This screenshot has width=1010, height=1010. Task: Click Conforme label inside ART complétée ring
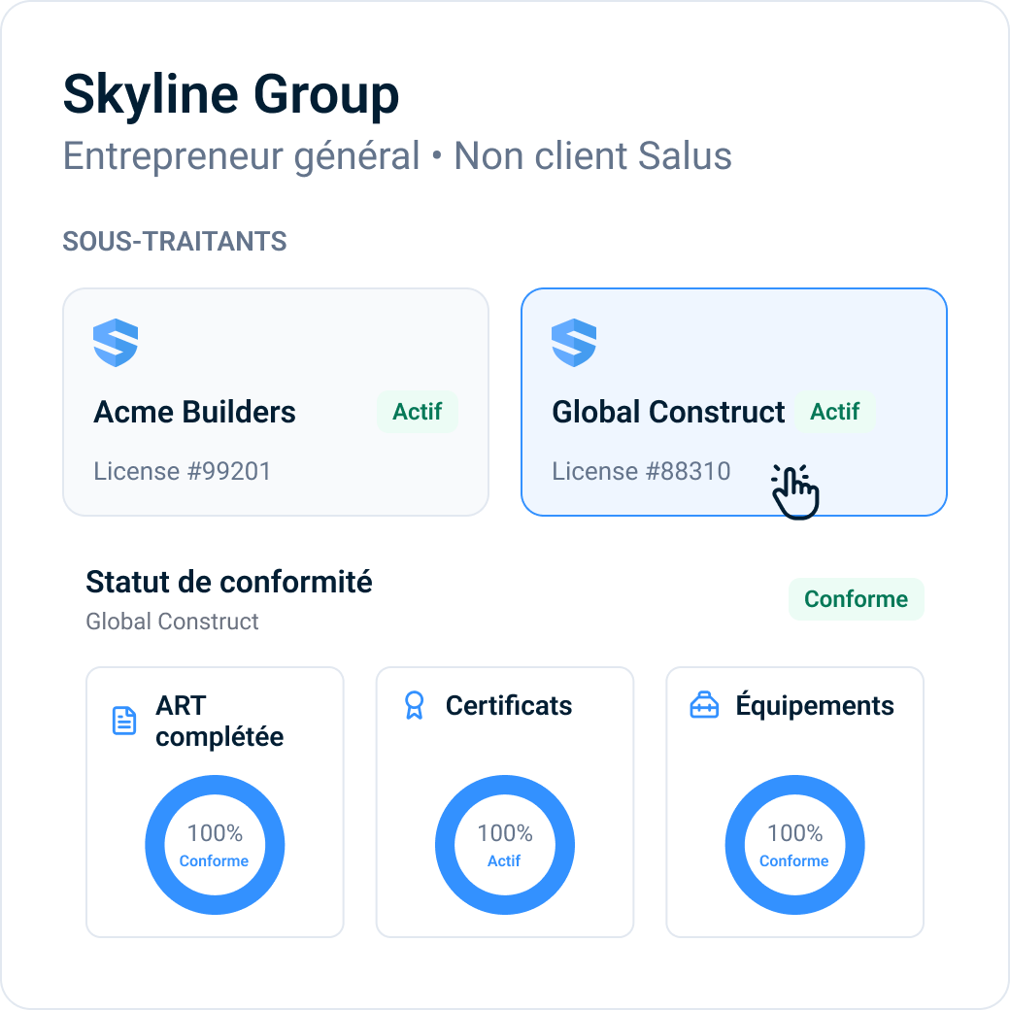[x=214, y=861]
